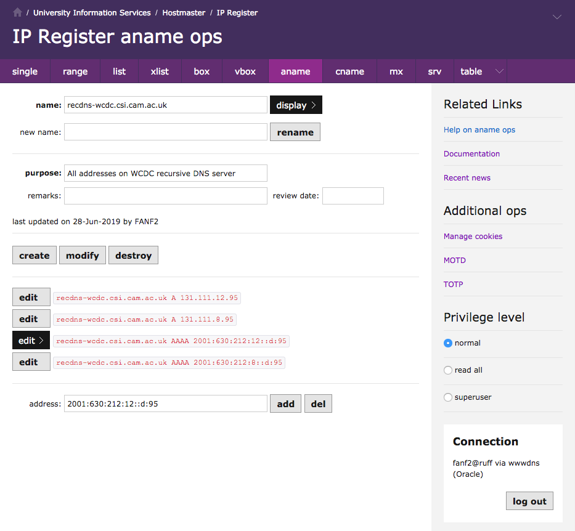The height and width of the screenshot is (531, 575).
Task: Edit the AAAA 2001:630:212:12::d:95 record
Action: point(31,341)
